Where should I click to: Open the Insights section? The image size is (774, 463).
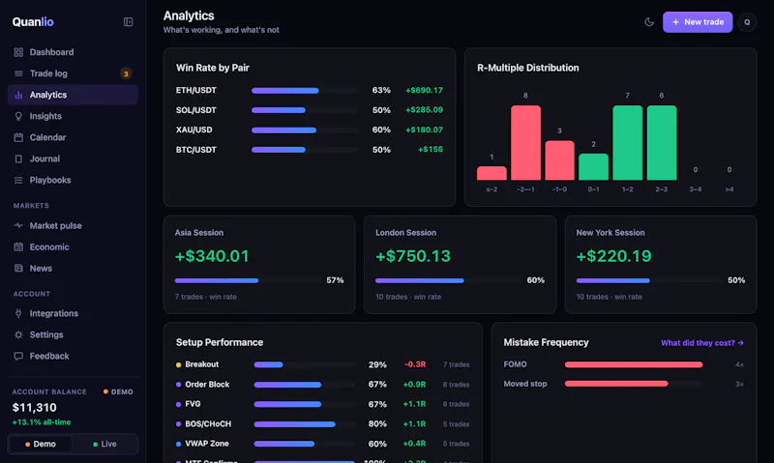click(x=73, y=116)
